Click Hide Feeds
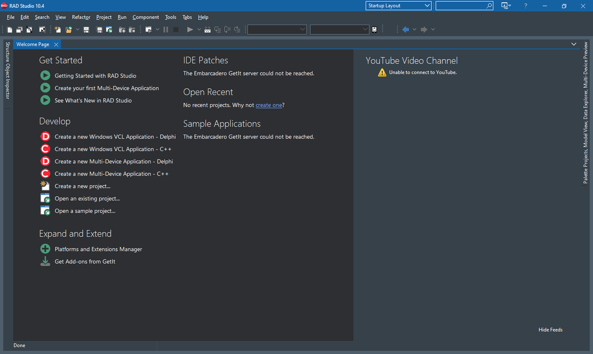 [550, 330]
